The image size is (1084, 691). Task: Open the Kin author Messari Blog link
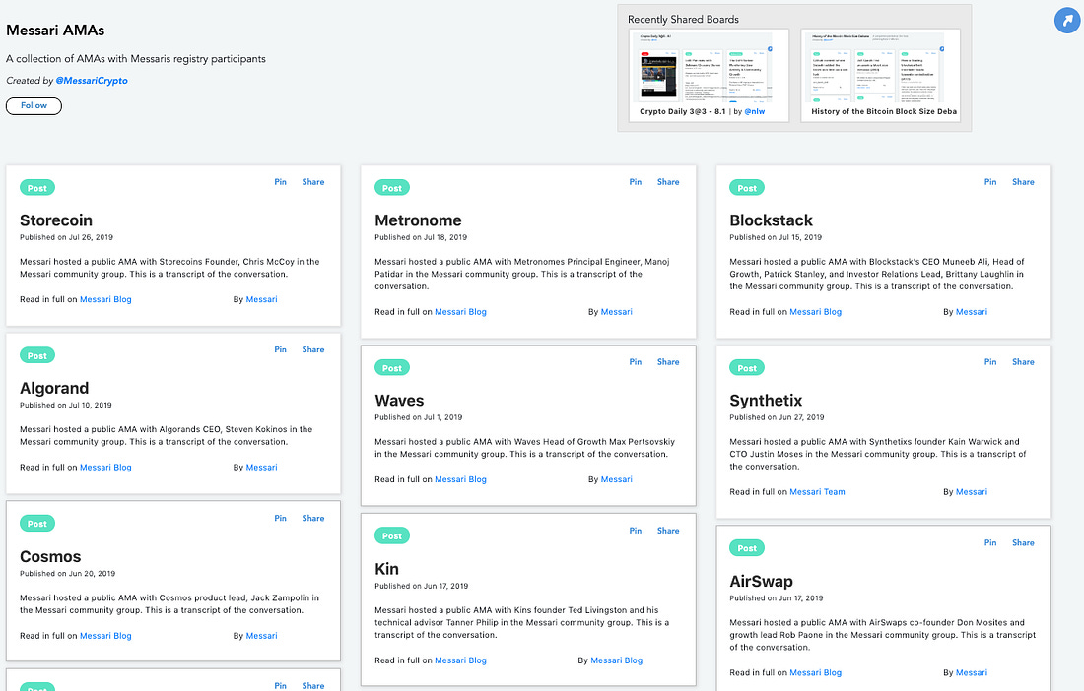[x=617, y=660]
